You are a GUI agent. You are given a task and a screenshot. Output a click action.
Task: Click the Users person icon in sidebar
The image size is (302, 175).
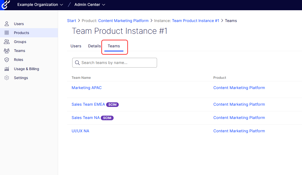point(7,24)
